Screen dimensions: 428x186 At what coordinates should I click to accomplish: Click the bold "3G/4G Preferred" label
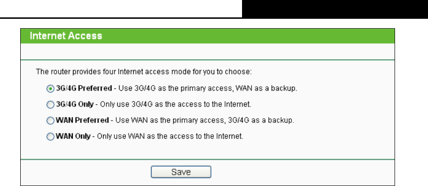click(84, 88)
